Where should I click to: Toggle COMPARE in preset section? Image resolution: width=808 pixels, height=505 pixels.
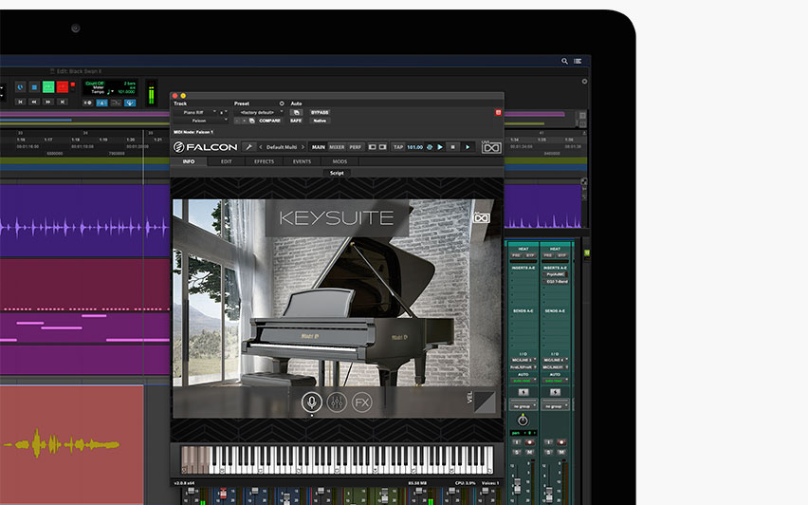click(269, 121)
